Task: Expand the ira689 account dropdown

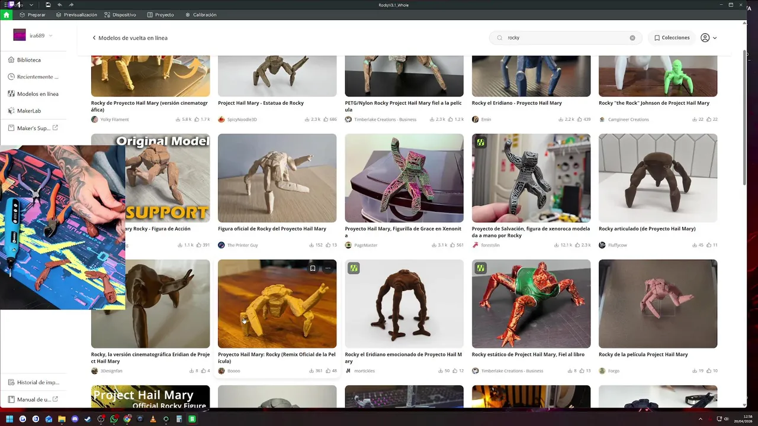Action: tap(50, 35)
